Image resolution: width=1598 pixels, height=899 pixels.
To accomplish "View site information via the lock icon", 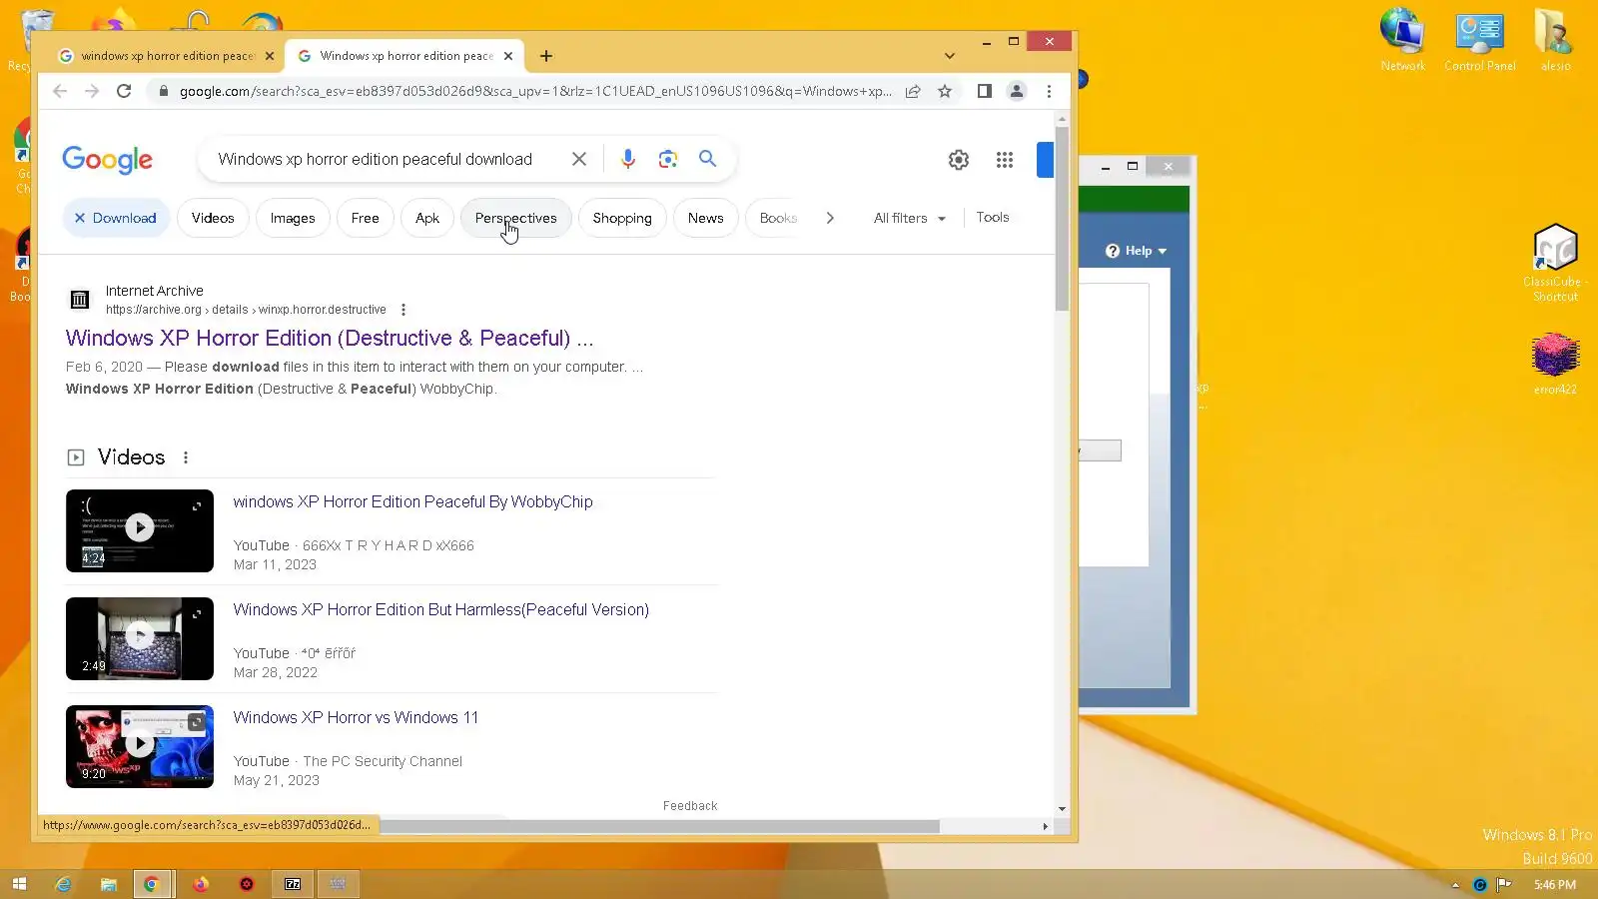I will (164, 91).
